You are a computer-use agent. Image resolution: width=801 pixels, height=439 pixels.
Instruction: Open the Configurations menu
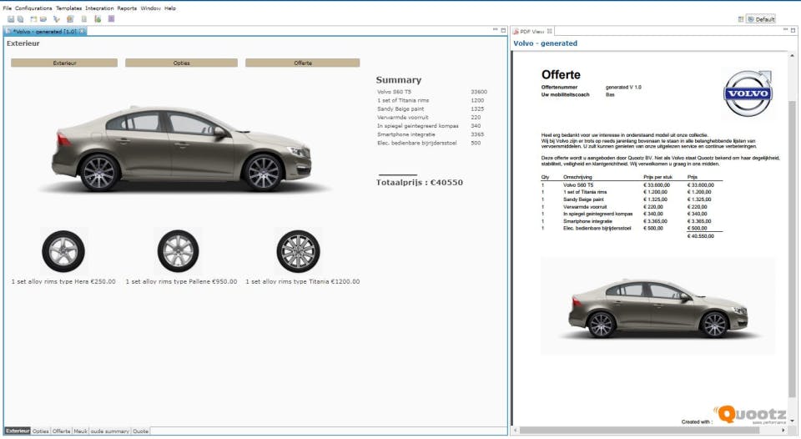pos(33,8)
